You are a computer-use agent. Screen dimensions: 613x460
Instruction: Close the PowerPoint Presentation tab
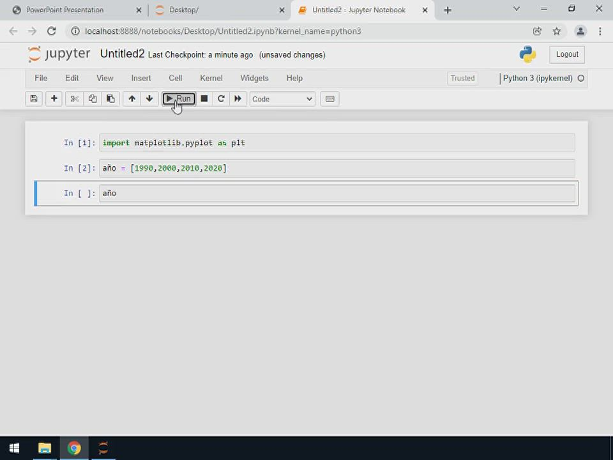tap(139, 11)
